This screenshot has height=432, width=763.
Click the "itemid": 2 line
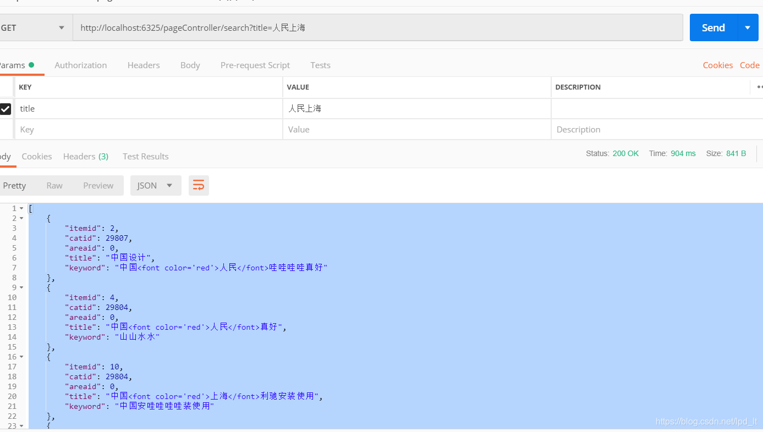[92, 228]
